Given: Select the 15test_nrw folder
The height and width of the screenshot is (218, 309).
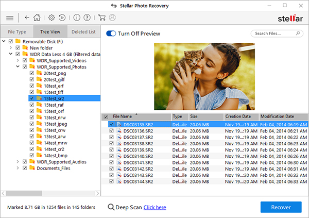Looking at the screenshot, I should pyautogui.click(x=55, y=118).
